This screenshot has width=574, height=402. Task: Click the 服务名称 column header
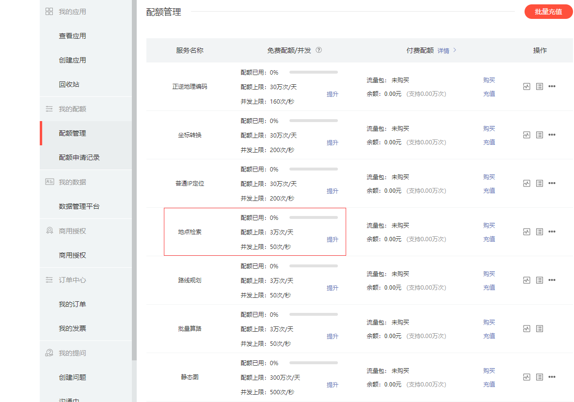(190, 50)
